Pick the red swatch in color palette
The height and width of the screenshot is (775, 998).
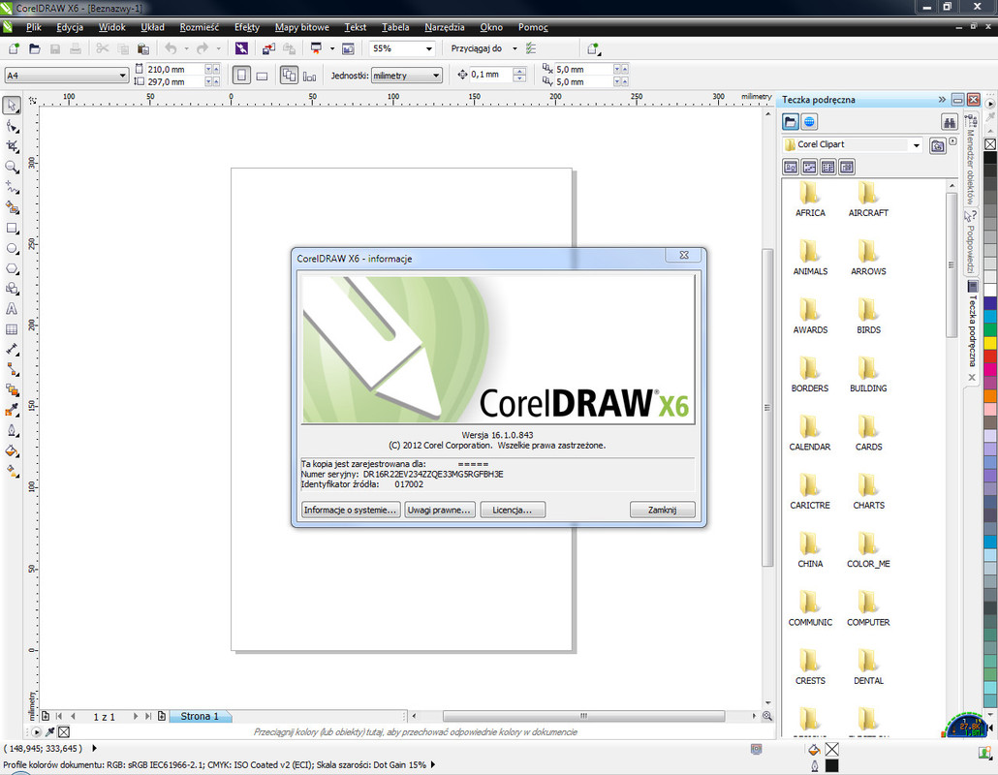(x=990, y=356)
